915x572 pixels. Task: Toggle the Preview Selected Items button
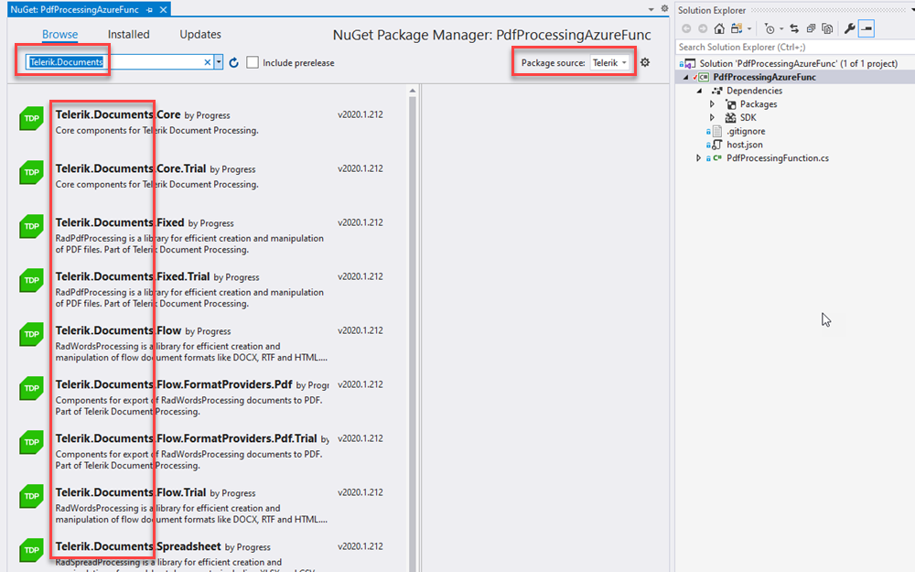tap(867, 28)
